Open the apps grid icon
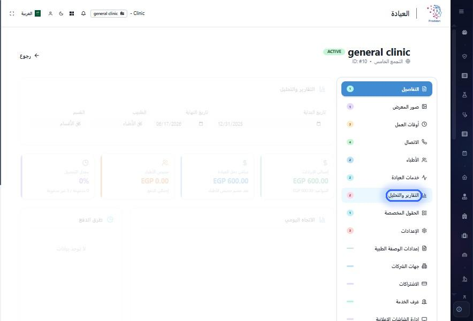 [x=72, y=13]
